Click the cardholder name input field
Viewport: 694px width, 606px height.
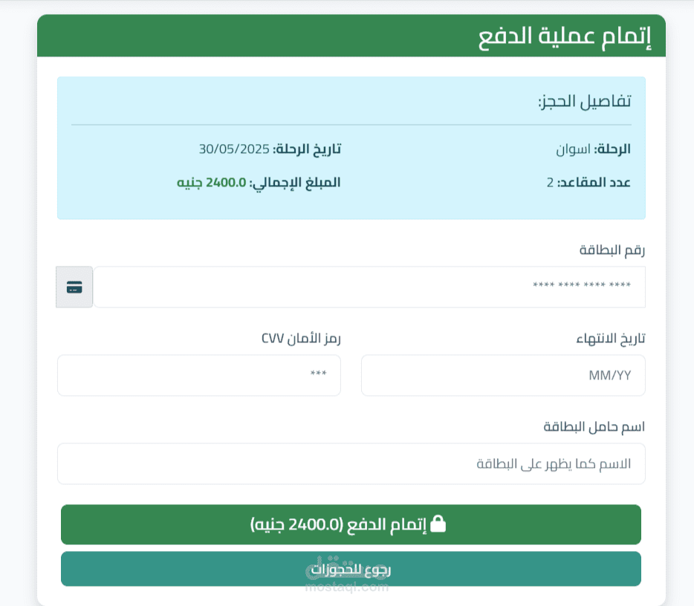[351, 464]
